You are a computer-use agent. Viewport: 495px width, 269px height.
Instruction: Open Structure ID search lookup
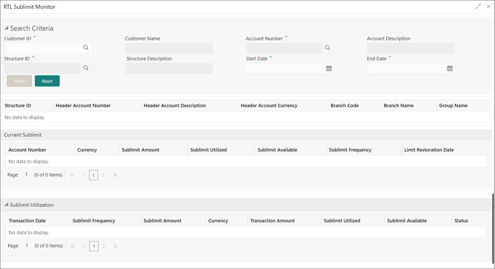86,68
